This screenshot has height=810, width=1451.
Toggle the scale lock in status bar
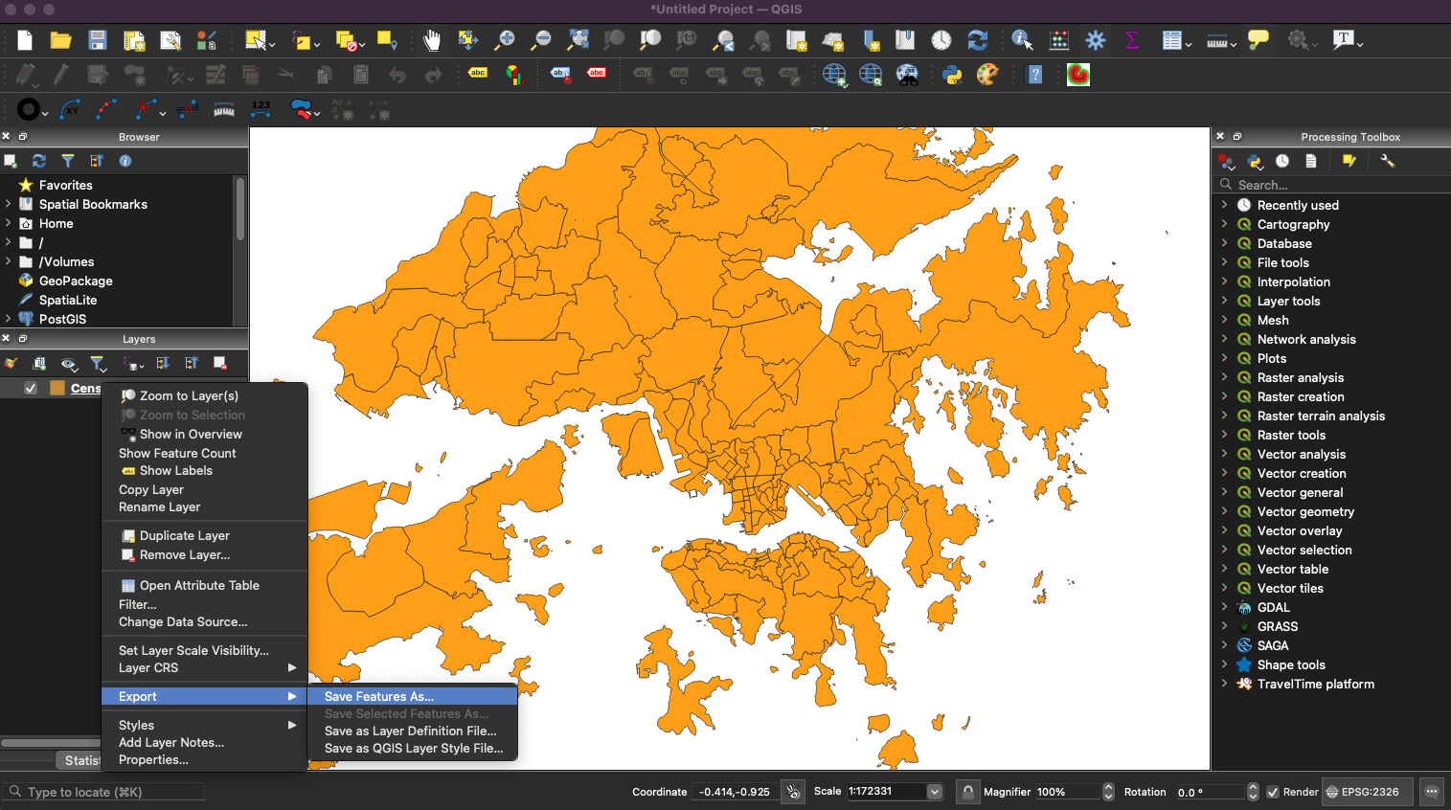pos(967,792)
